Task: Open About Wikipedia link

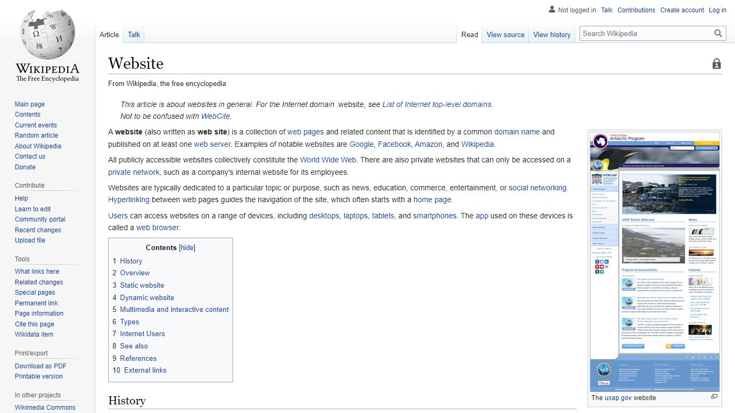Action: [x=38, y=146]
